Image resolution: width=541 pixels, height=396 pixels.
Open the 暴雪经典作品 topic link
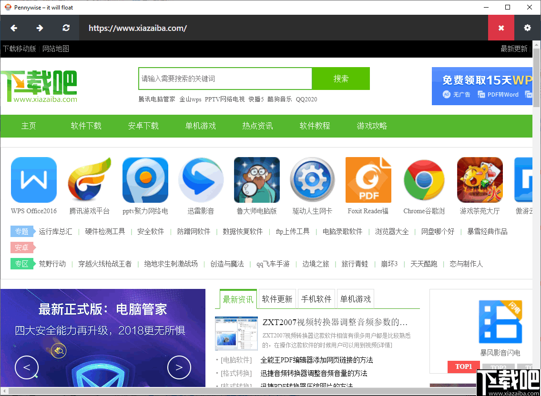point(487,231)
